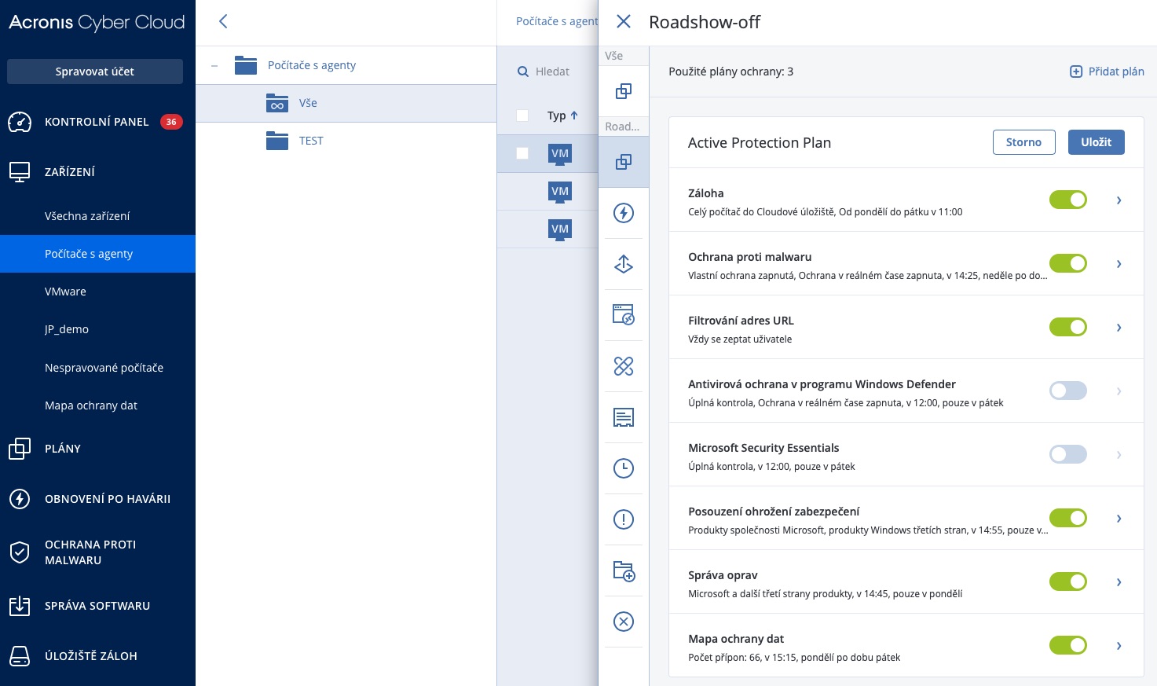Image resolution: width=1157 pixels, height=686 pixels.
Task: Open the patch bandage icon in strip
Action: [624, 366]
